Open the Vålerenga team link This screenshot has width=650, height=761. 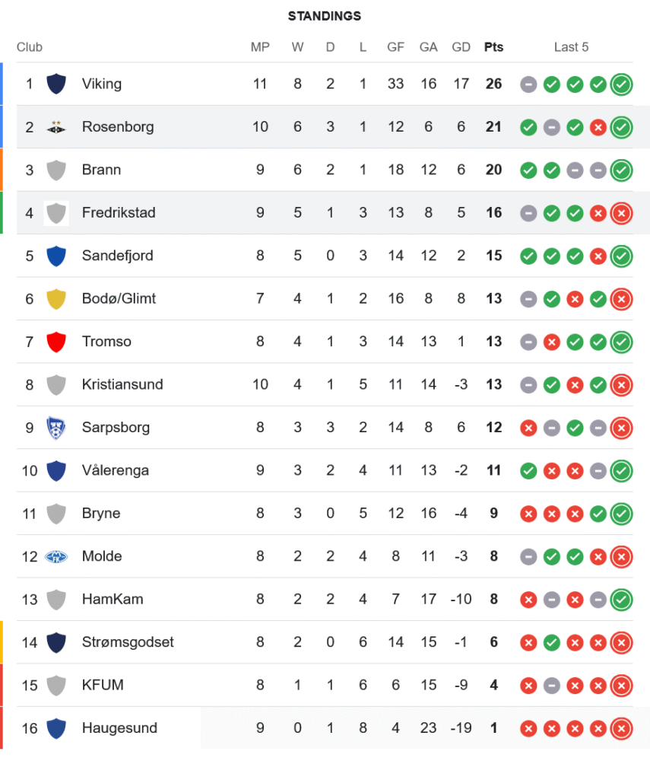pos(115,470)
